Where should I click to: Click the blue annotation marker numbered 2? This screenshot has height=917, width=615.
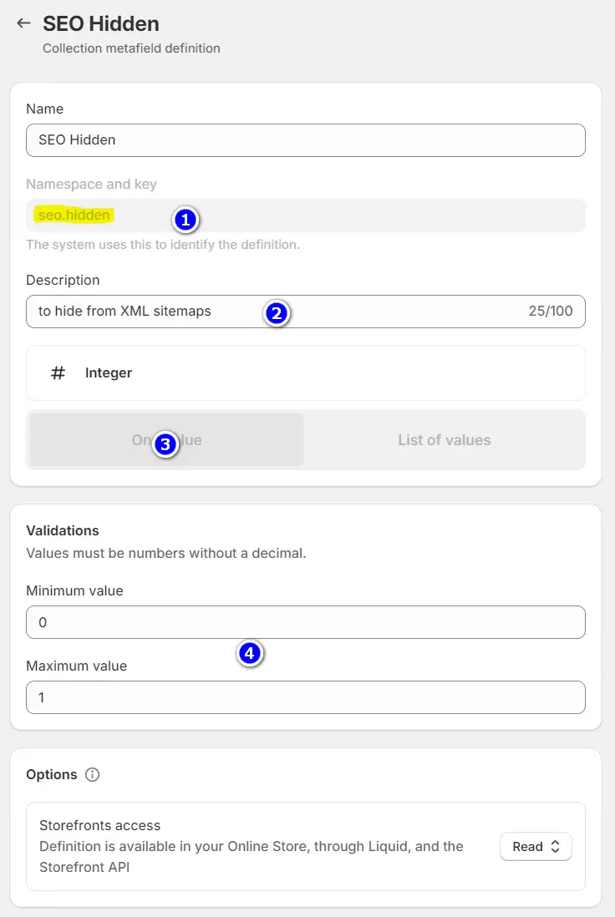(x=276, y=313)
